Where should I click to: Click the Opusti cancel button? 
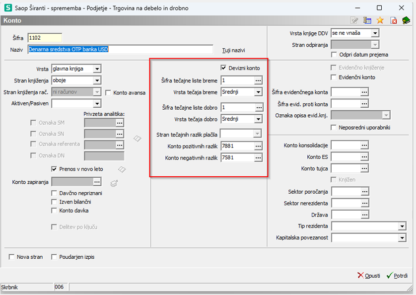(369, 276)
